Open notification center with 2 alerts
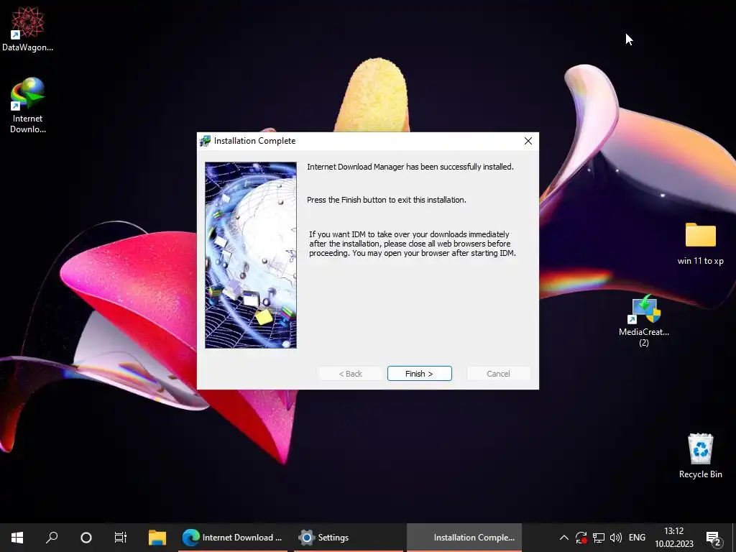736x552 pixels. click(x=714, y=538)
